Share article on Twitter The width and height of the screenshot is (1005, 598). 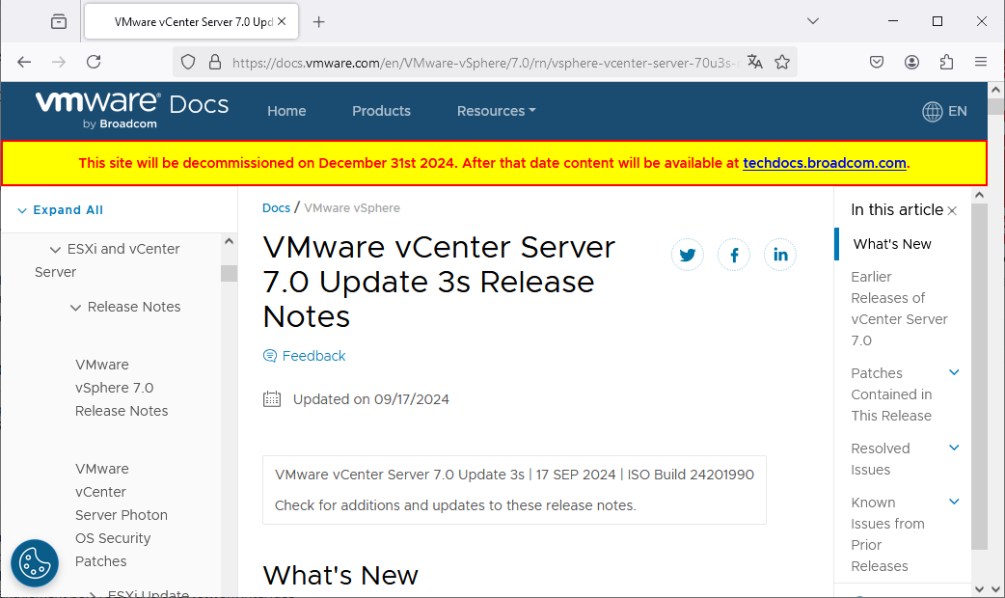(687, 255)
